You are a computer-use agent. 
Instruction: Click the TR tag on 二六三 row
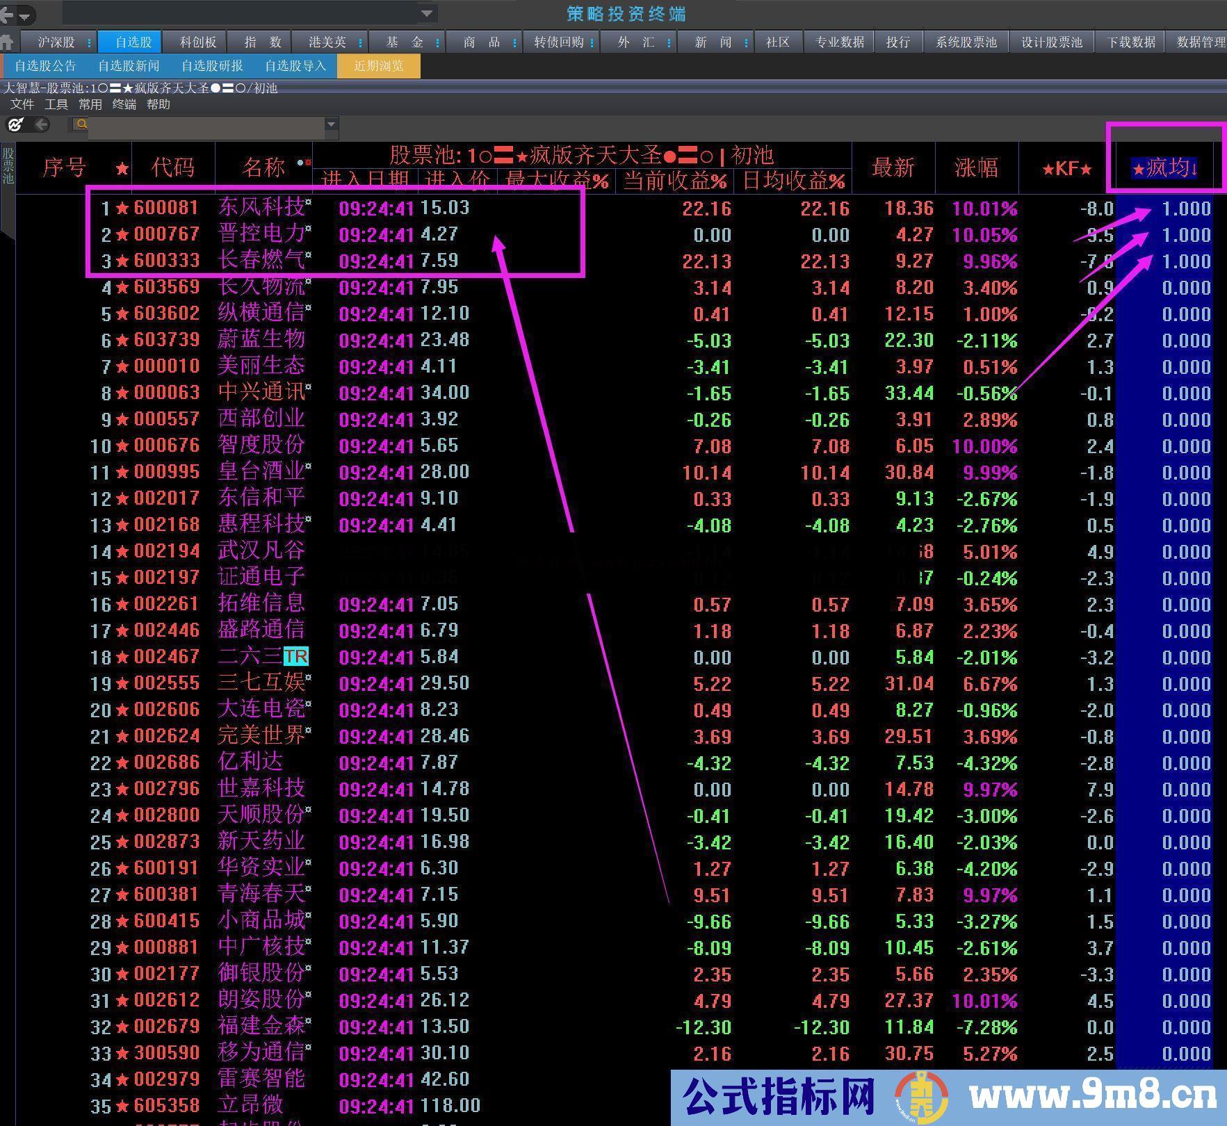[x=295, y=657]
